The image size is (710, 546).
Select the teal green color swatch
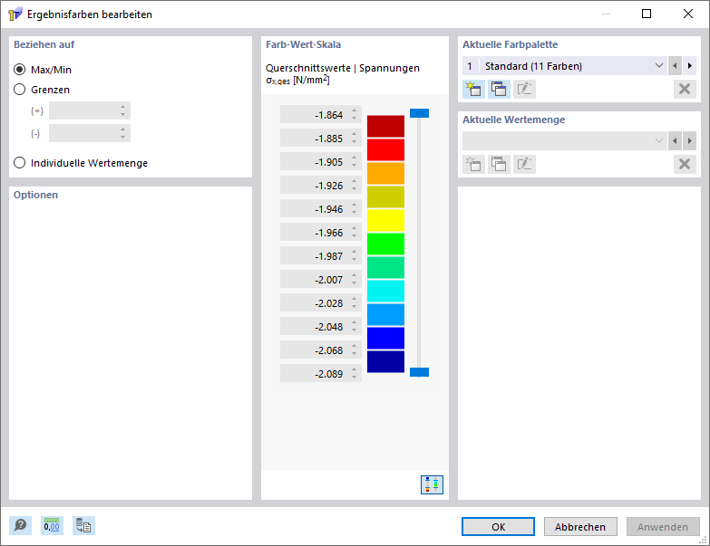tap(385, 268)
